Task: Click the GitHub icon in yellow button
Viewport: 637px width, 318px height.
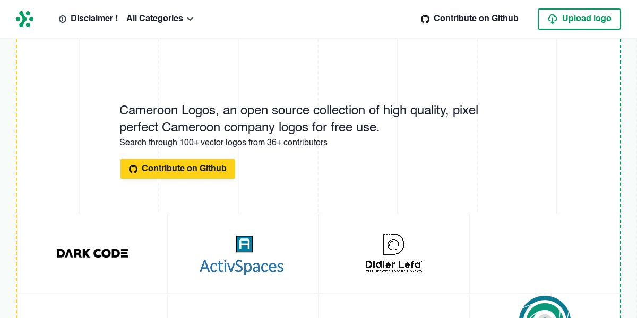Action: pyautogui.click(x=133, y=169)
